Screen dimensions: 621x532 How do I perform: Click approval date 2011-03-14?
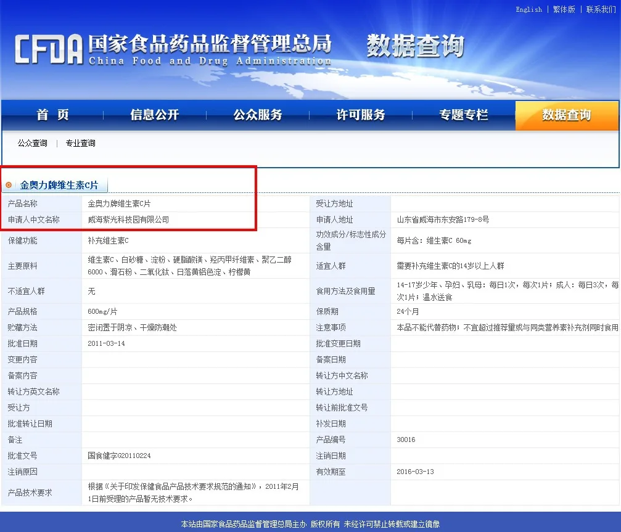(106, 343)
